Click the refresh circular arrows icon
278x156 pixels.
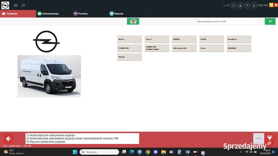pos(233,5)
